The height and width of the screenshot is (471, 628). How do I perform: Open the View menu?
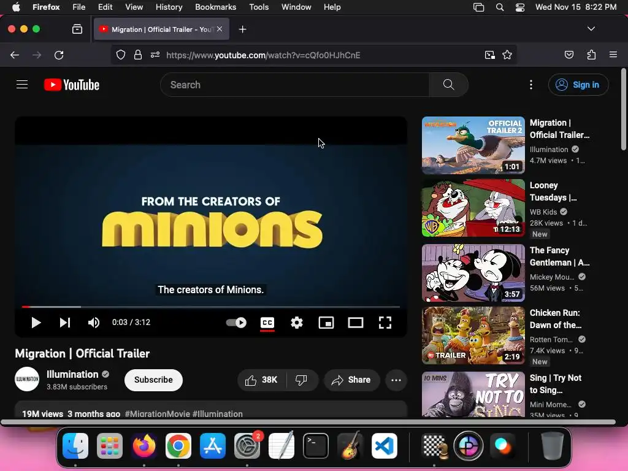click(134, 7)
